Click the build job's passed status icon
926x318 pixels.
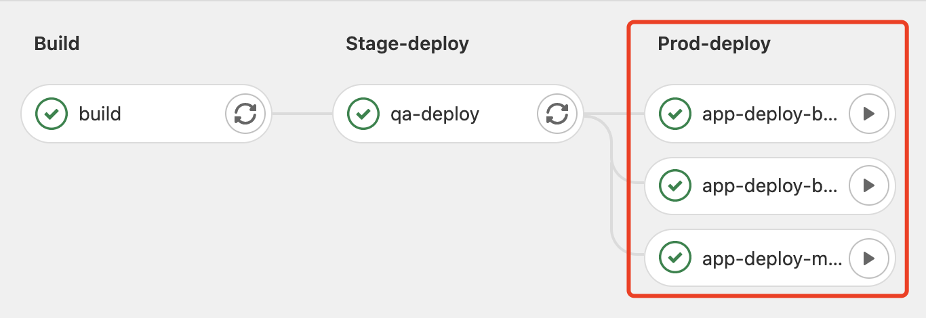(x=52, y=114)
